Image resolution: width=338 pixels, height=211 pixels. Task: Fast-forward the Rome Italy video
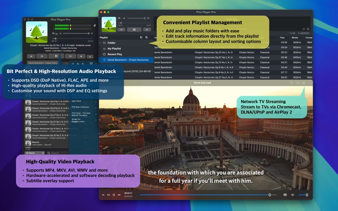click(119, 195)
